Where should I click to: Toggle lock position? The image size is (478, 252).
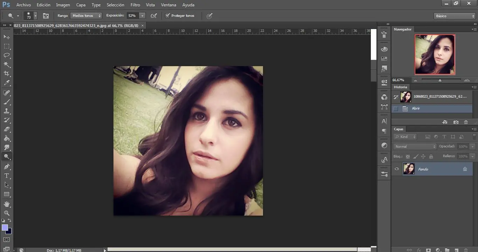pyautogui.click(x=423, y=156)
